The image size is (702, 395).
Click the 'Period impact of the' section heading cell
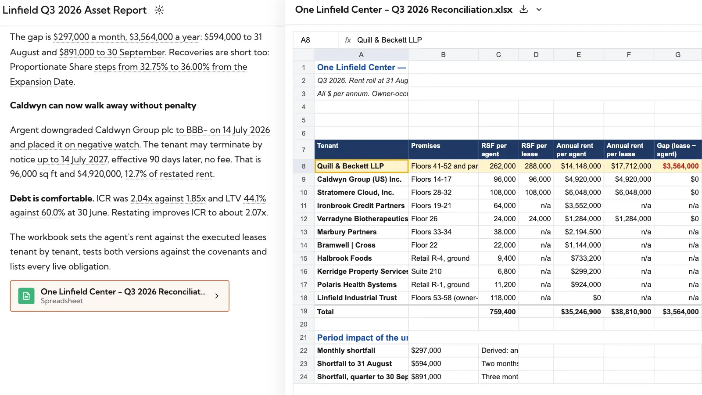(x=362, y=338)
